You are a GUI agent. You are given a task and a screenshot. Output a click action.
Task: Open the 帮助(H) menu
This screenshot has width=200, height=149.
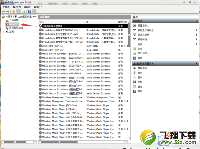point(38,7)
